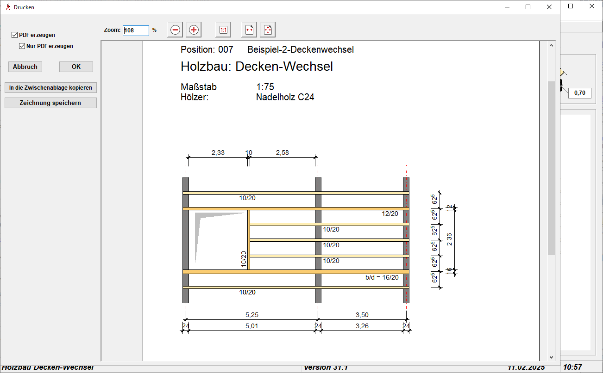Uncheck 'Nur PDF erzeugen' option

(x=22, y=46)
